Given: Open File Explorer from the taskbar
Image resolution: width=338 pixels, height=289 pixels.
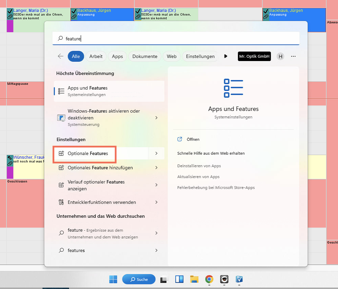Looking at the screenshot, I should coord(194,279).
